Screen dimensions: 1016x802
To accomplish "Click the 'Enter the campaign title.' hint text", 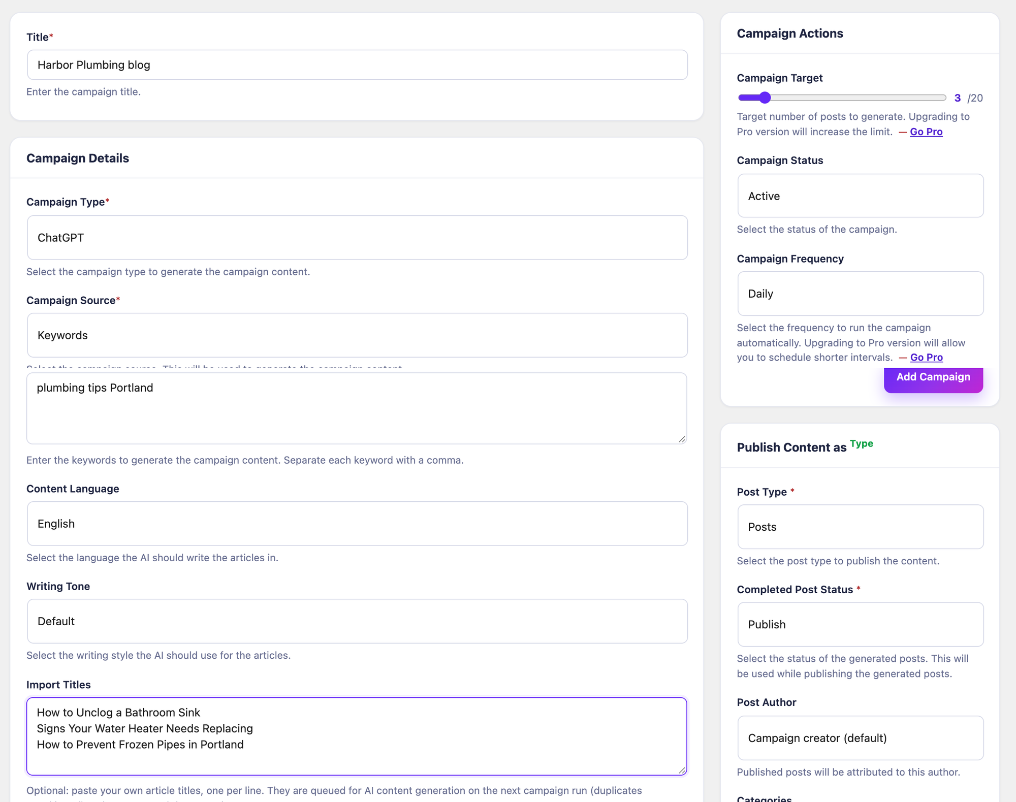I will [83, 92].
